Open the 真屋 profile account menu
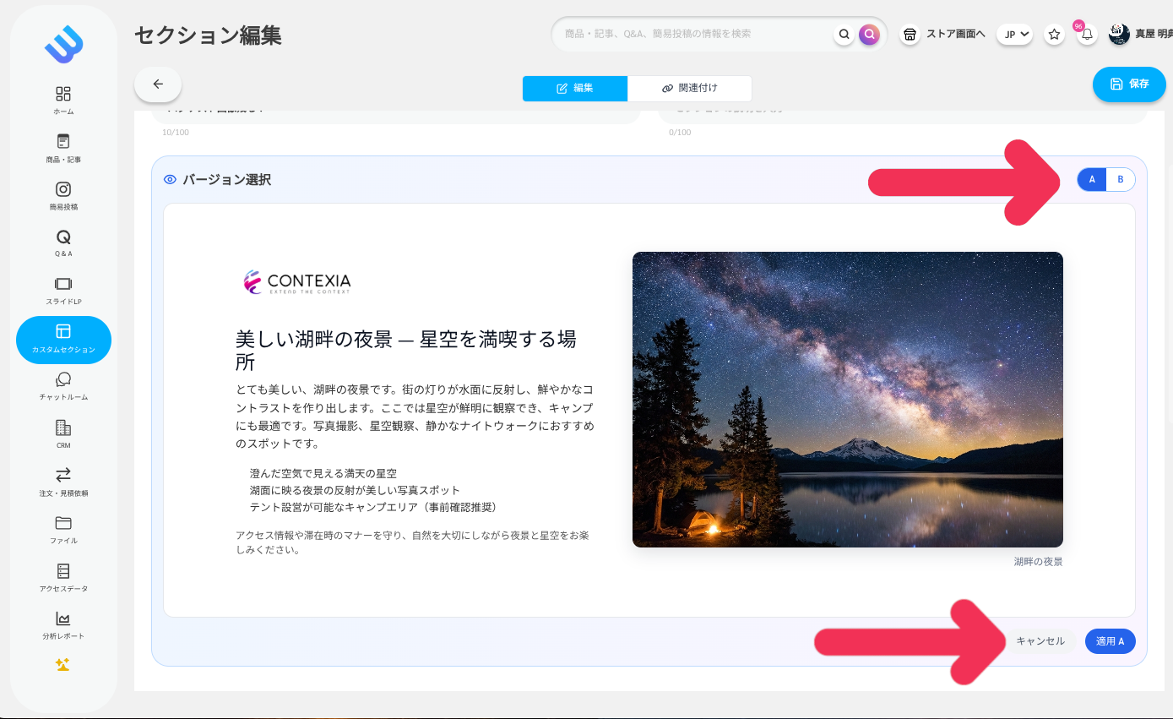The width and height of the screenshot is (1173, 719). 1118,34
